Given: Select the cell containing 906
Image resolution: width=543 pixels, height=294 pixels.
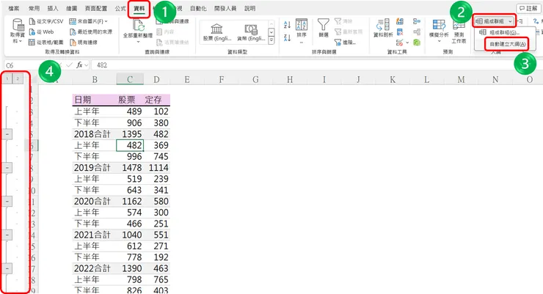Looking at the screenshot, I should click(x=130, y=122).
